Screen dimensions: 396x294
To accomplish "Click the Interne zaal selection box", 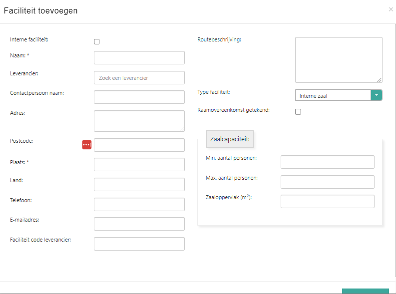I will tap(333, 95).
